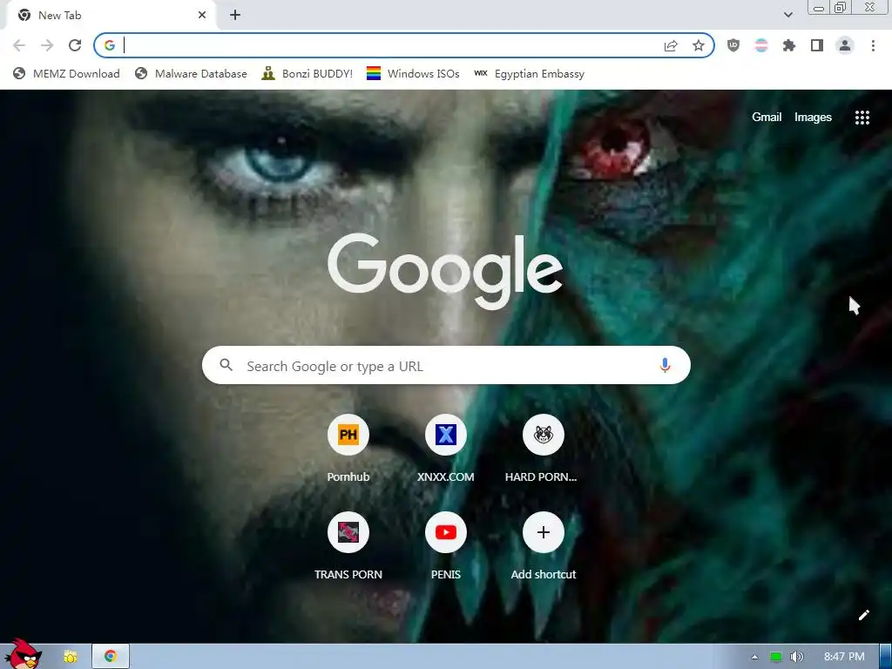This screenshot has height=669, width=892.
Task: Open Chrome's three-dot menu
Action: [873, 45]
